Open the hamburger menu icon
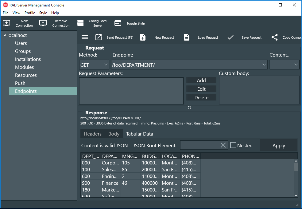Image resolution: width=302 pixels, height=209 pixels. [x=84, y=37]
